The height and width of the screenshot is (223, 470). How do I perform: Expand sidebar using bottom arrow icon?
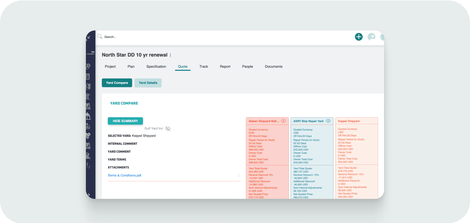(x=88, y=195)
